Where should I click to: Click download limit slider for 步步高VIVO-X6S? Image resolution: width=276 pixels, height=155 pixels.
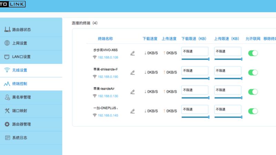click(195, 59)
